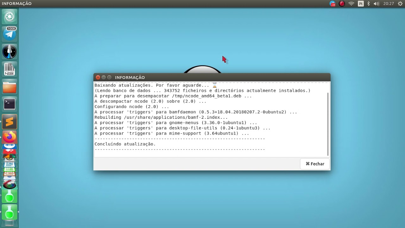Open the Wi-Fi network menu
The image size is (405, 228).
coord(351,4)
